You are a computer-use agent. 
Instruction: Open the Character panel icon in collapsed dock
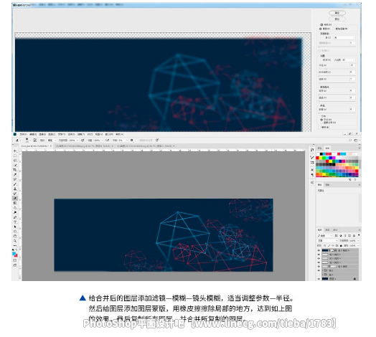pos(312,170)
